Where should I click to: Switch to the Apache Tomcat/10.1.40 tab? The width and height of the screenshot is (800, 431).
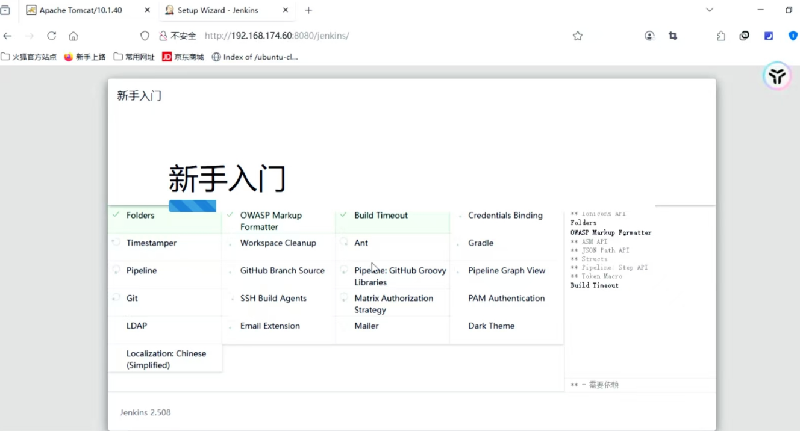pos(81,10)
